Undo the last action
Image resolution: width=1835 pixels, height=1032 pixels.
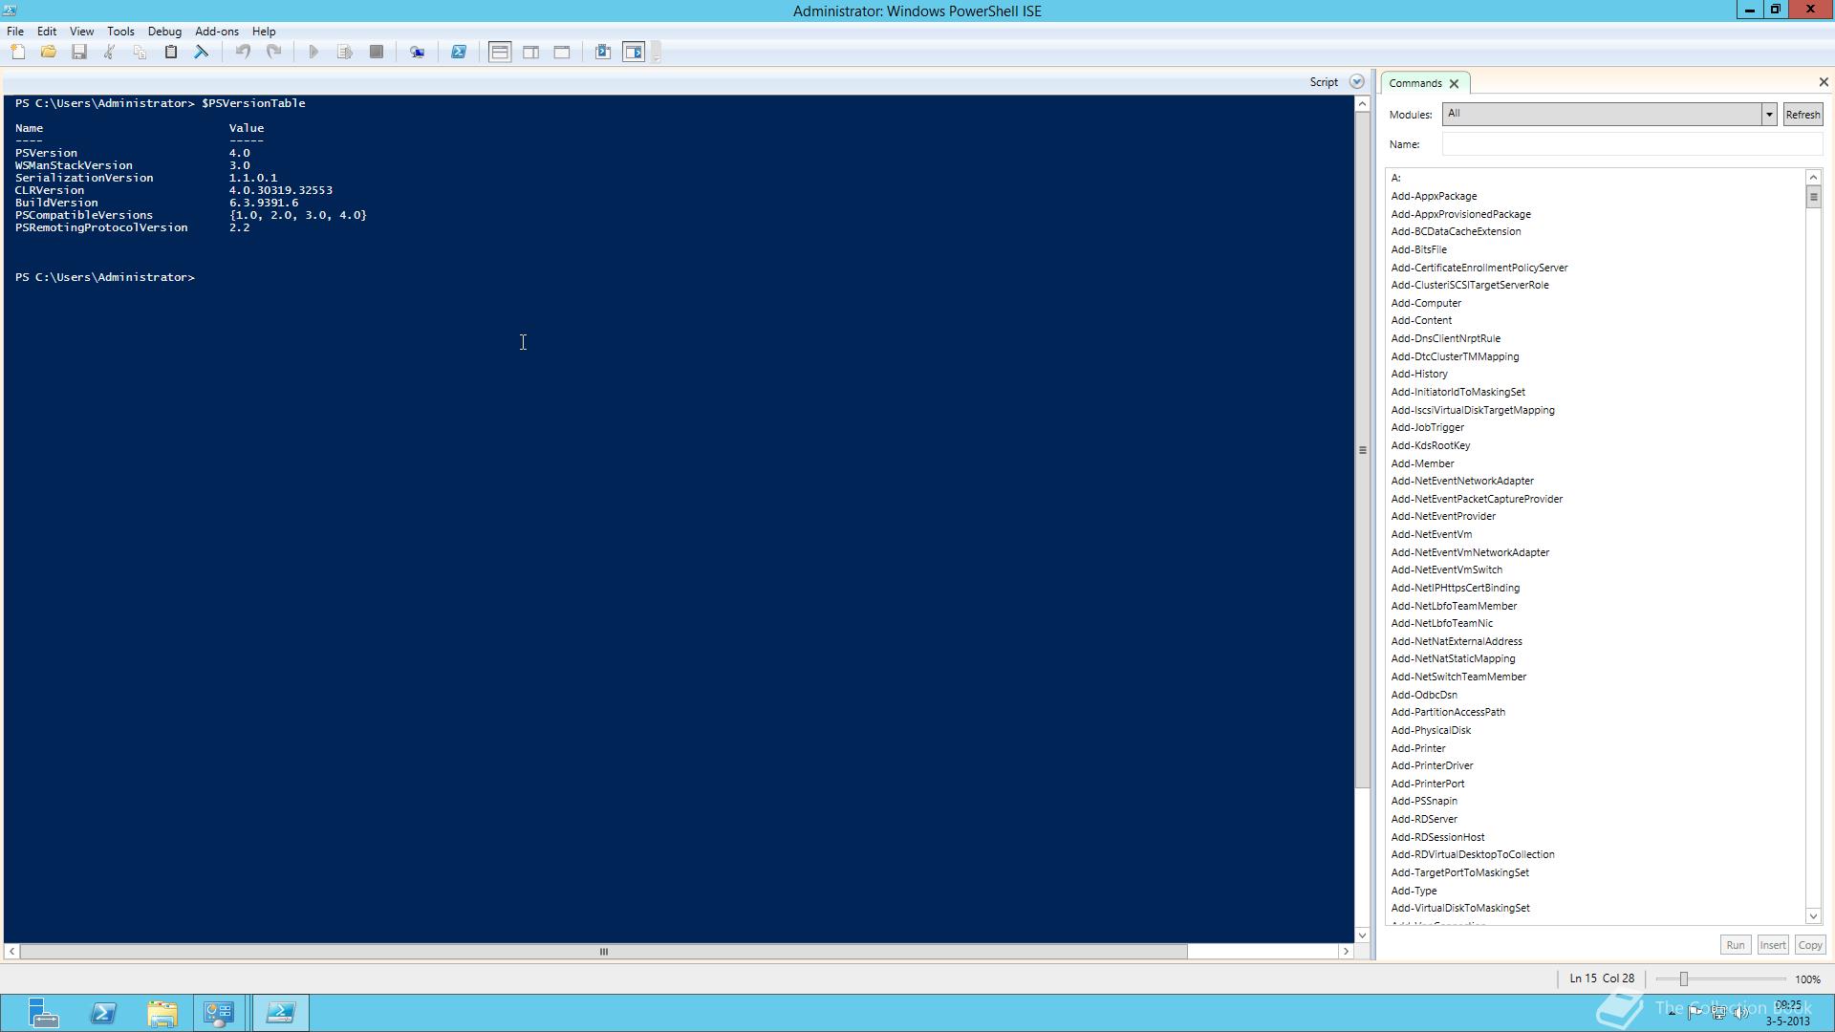243,53
